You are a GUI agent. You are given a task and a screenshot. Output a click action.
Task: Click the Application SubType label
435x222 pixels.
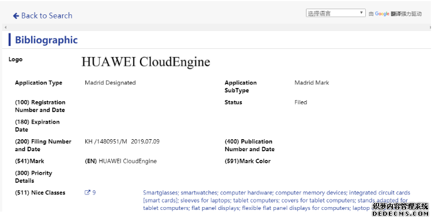tap(240, 87)
